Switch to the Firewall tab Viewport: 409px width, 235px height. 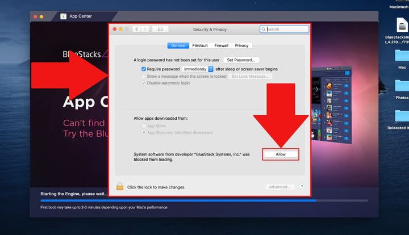point(221,45)
